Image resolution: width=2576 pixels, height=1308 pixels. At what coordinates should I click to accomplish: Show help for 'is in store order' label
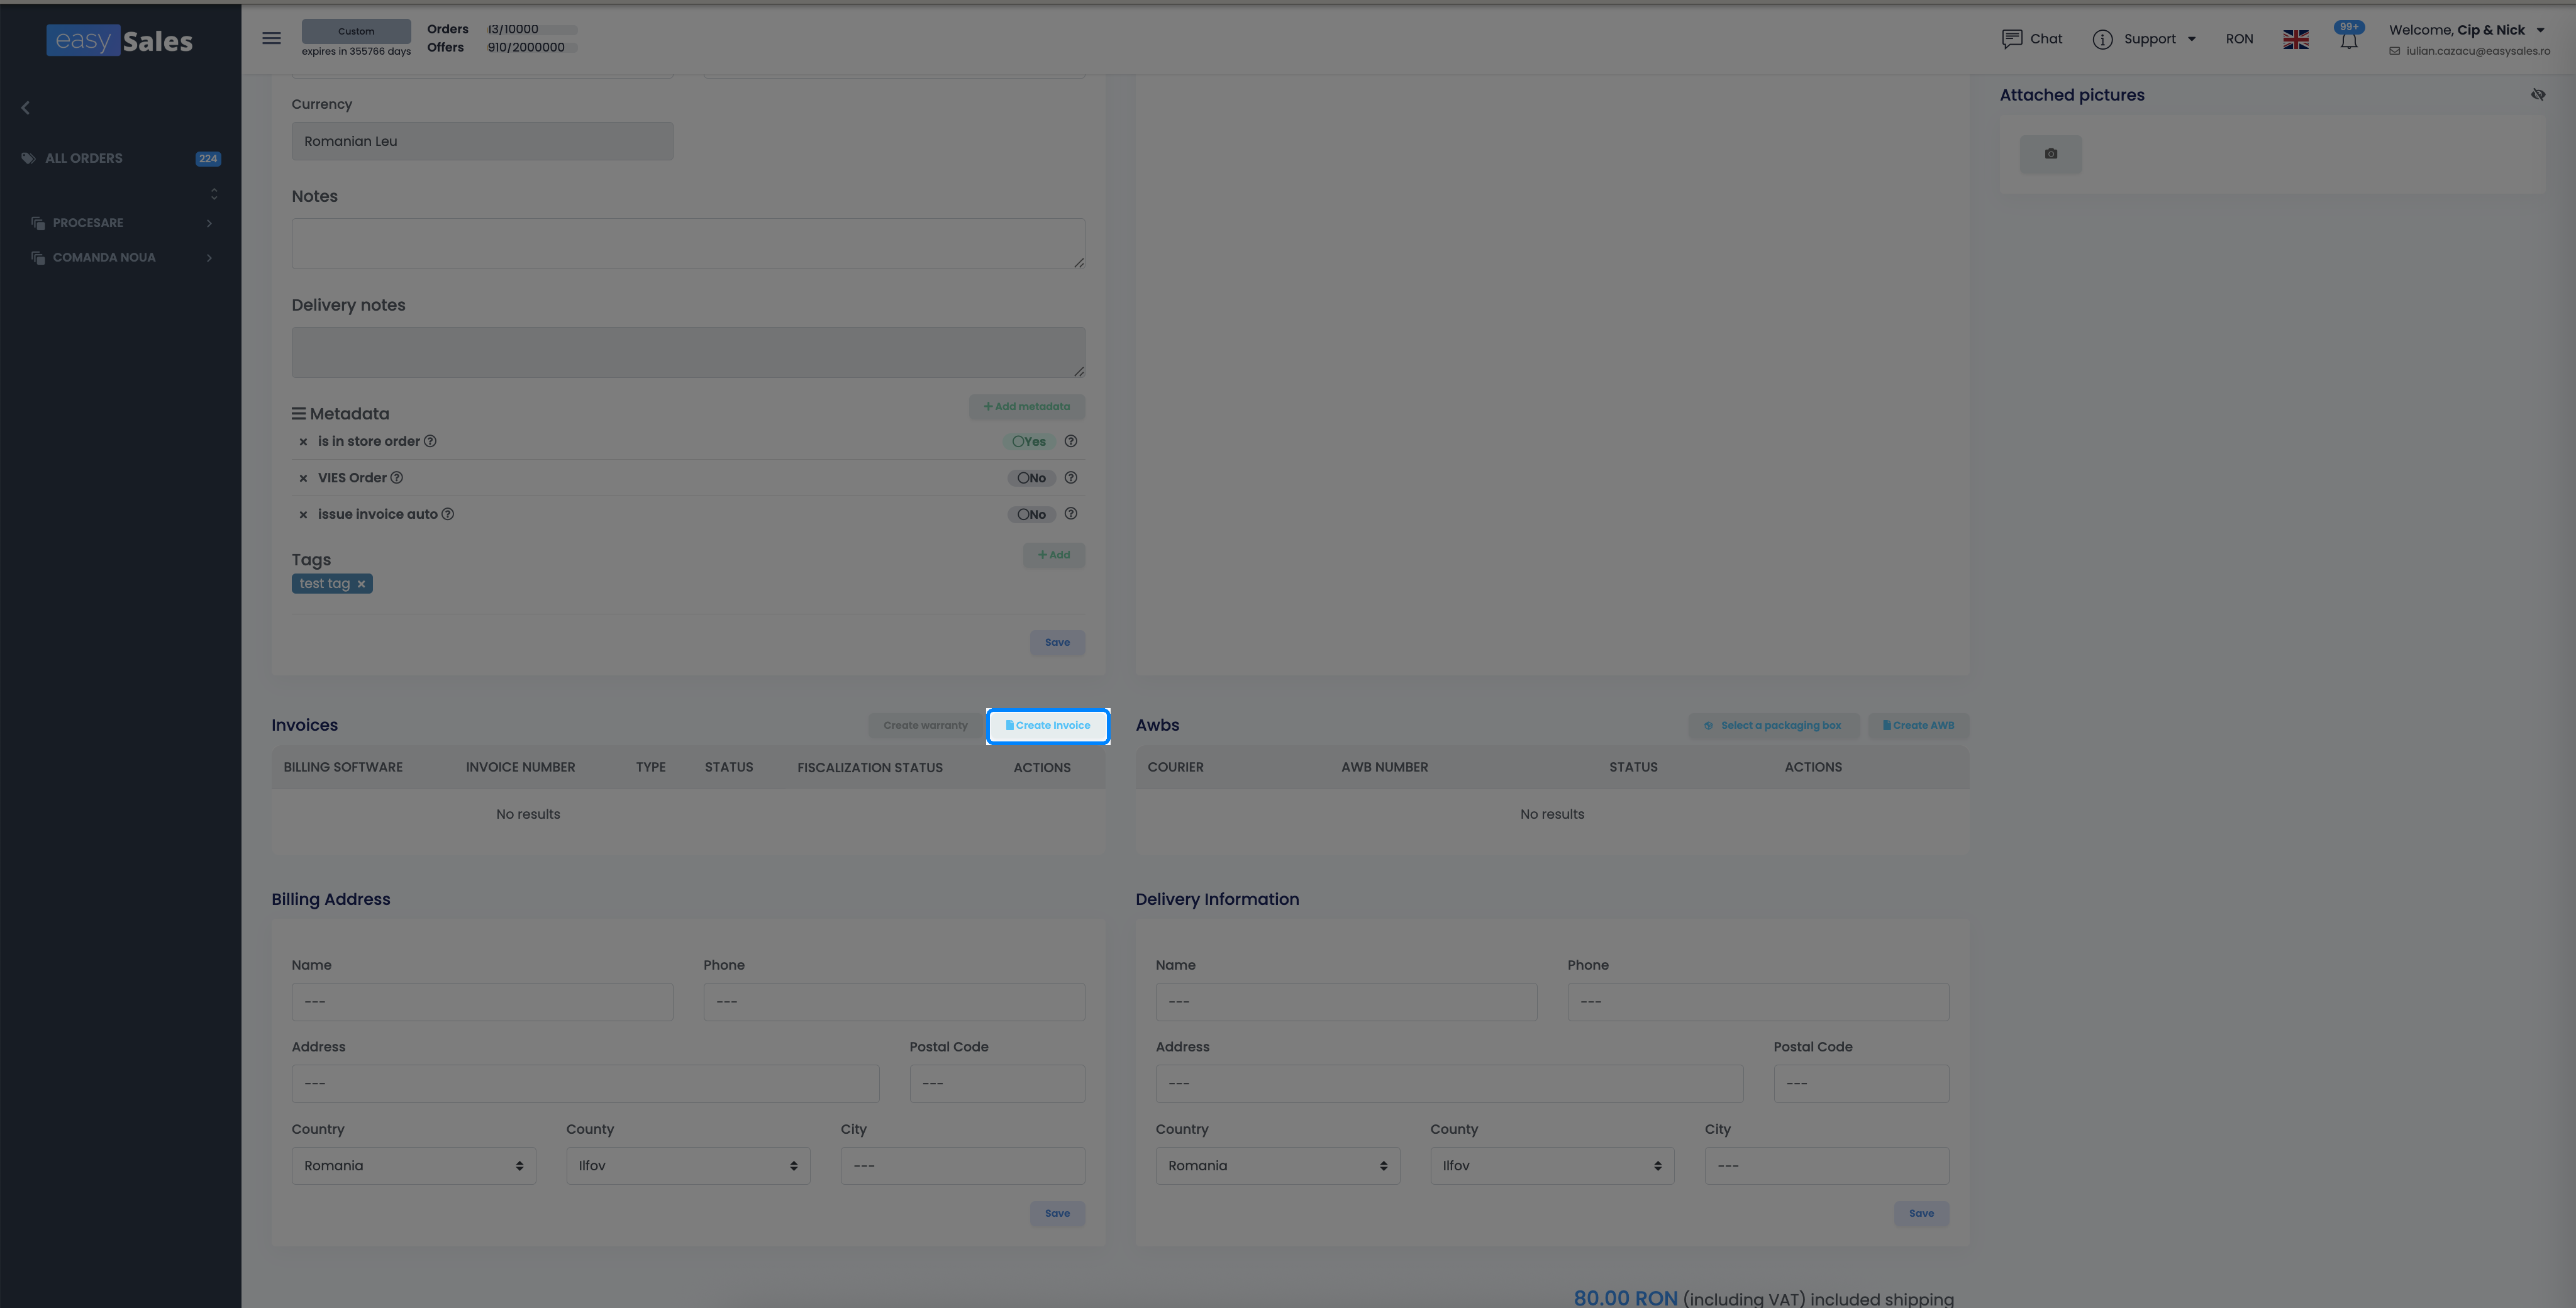click(430, 441)
